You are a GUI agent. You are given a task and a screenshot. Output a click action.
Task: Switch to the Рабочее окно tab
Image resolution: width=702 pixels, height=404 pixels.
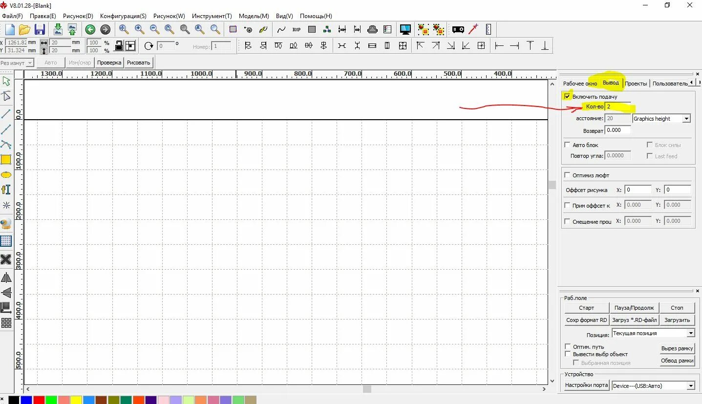pyautogui.click(x=579, y=84)
